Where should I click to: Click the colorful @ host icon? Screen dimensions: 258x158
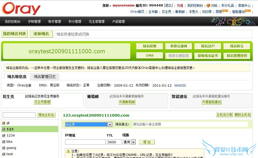4,123
